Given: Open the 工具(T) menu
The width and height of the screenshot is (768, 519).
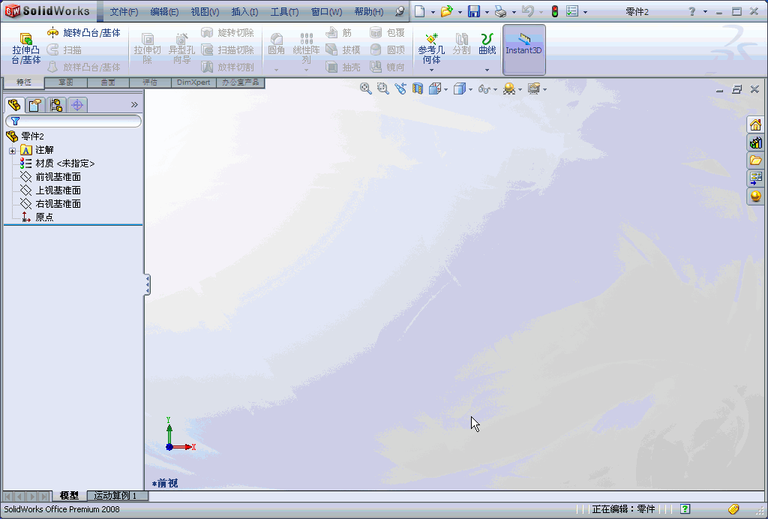Looking at the screenshot, I should [x=284, y=12].
